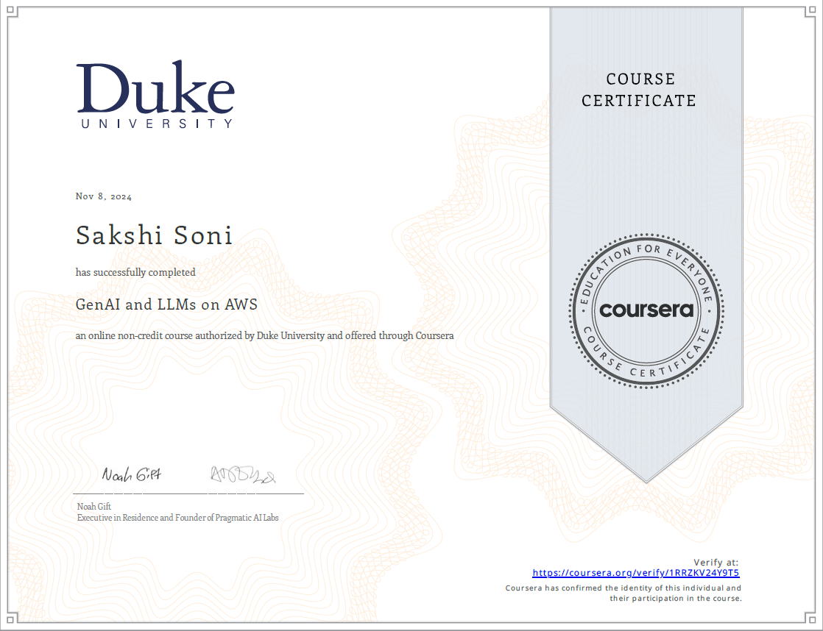Viewport: 823px width, 631px height.
Task: Click the handwritten Noah Gift signature
Action: [x=131, y=474]
